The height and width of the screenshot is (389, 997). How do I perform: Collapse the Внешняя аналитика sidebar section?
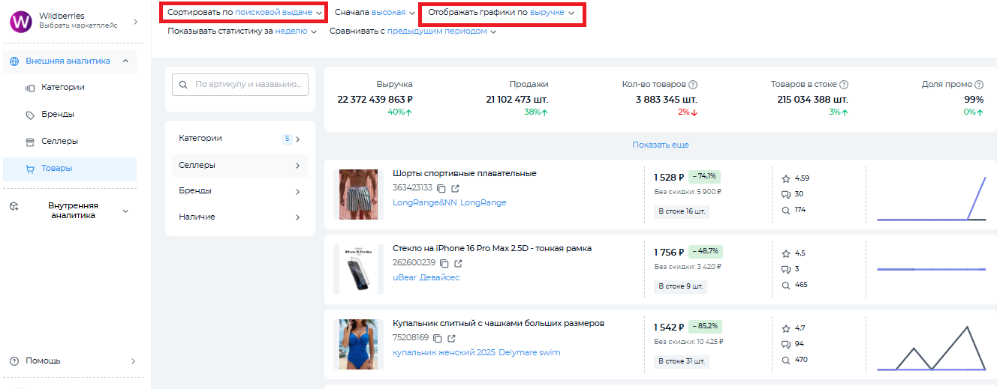click(x=125, y=61)
